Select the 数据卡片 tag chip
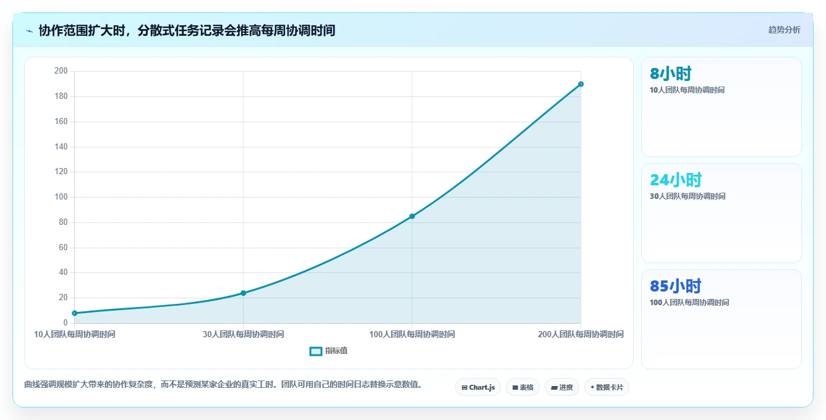This screenshot has width=826, height=420. (607, 387)
